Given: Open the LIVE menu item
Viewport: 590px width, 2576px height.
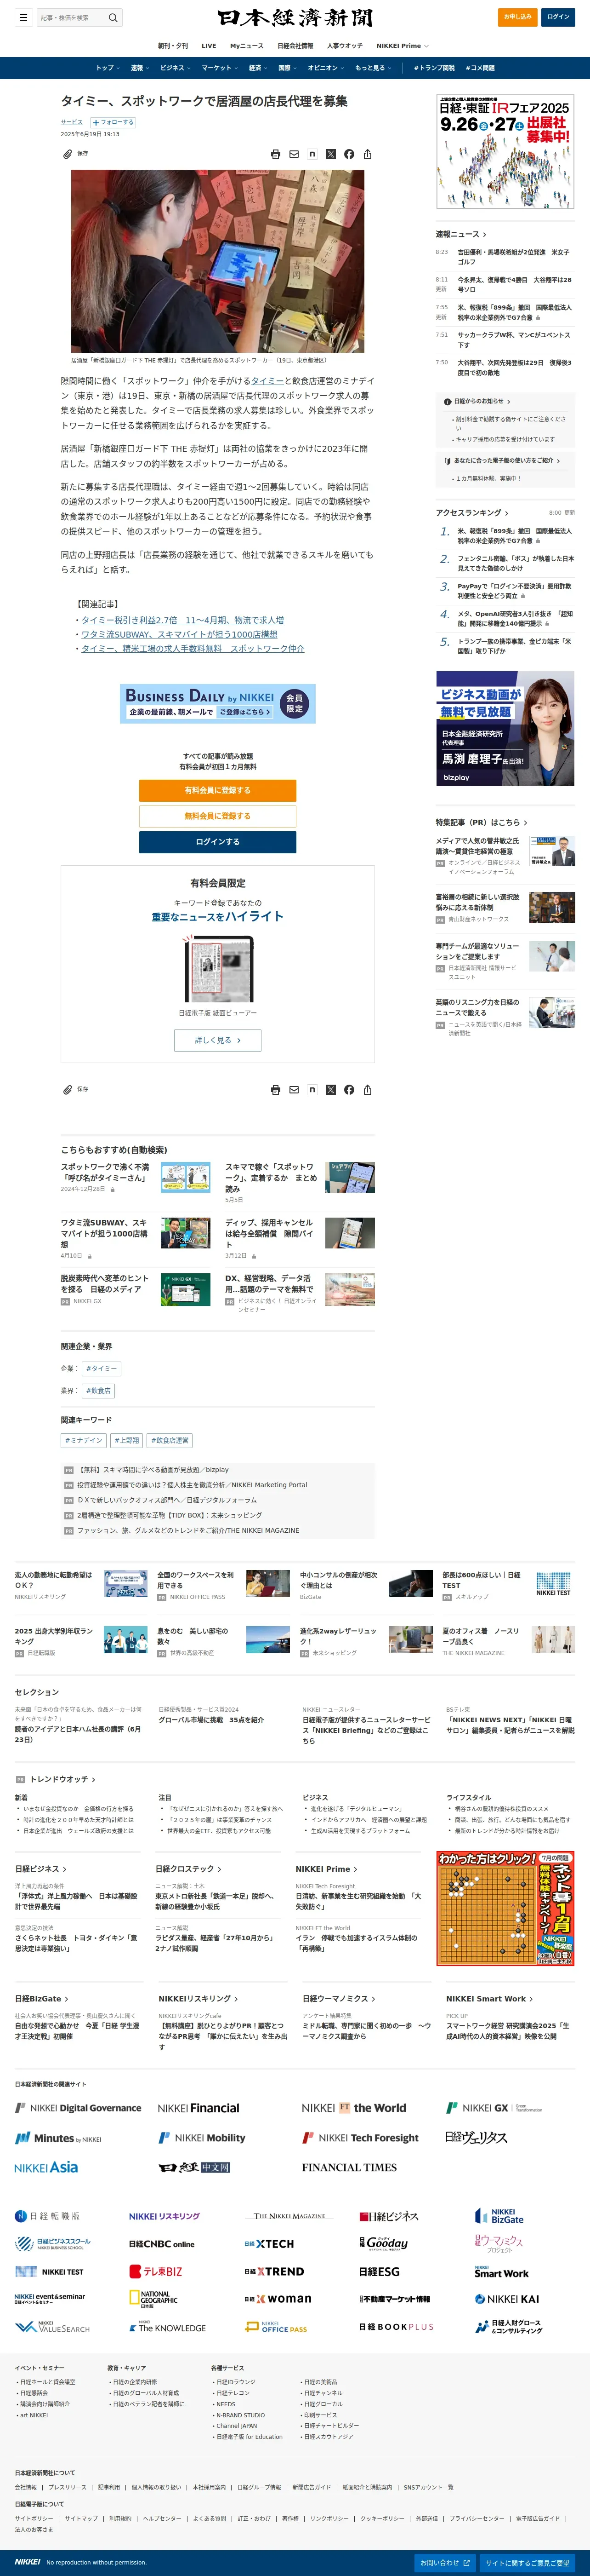Looking at the screenshot, I should 209,45.
